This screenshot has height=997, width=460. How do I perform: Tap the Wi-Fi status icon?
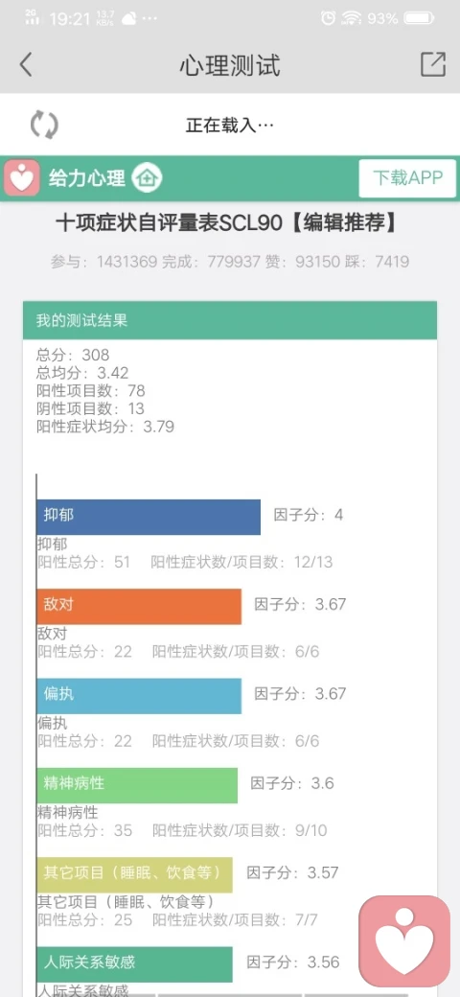(351, 18)
